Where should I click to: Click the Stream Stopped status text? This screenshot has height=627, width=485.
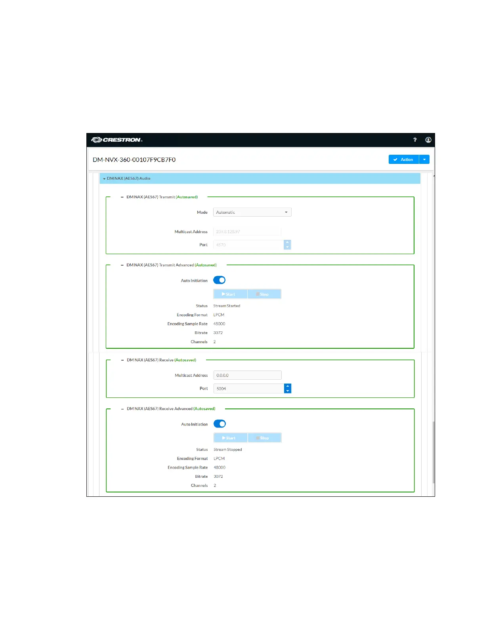[x=228, y=450]
